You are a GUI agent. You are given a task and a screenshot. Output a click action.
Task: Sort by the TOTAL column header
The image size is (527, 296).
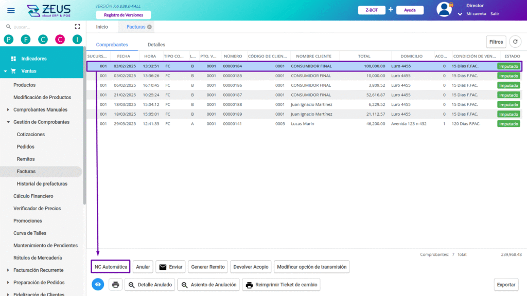click(x=364, y=56)
